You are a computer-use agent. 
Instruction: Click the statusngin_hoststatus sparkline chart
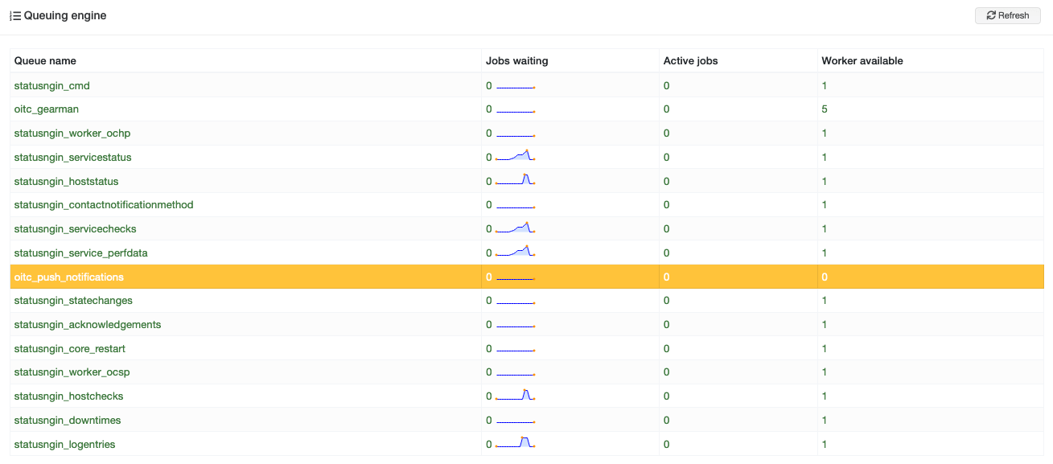[515, 180]
